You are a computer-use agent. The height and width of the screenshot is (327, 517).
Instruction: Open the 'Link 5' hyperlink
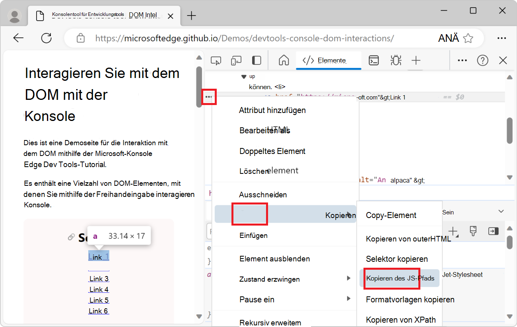99,300
